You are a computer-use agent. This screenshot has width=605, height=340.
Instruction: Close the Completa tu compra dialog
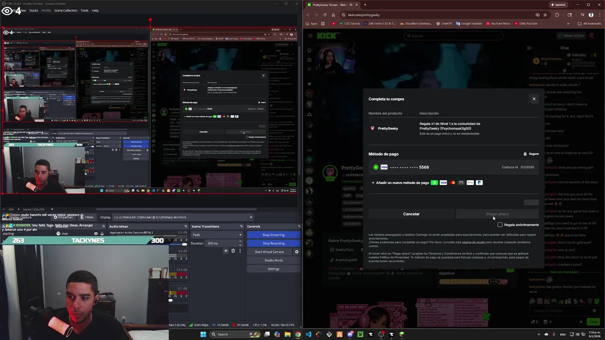pyautogui.click(x=534, y=99)
